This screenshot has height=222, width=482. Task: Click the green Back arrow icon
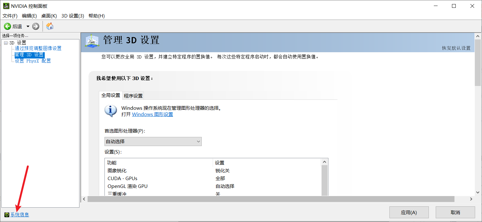[8, 26]
